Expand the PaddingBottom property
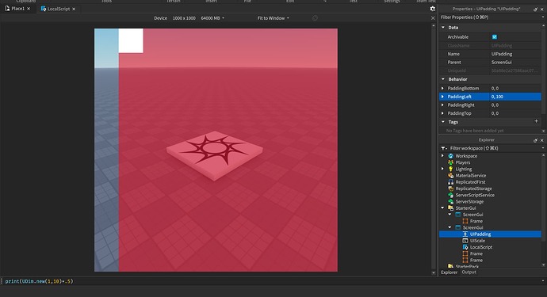This screenshot has height=297, width=547. click(x=442, y=88)
